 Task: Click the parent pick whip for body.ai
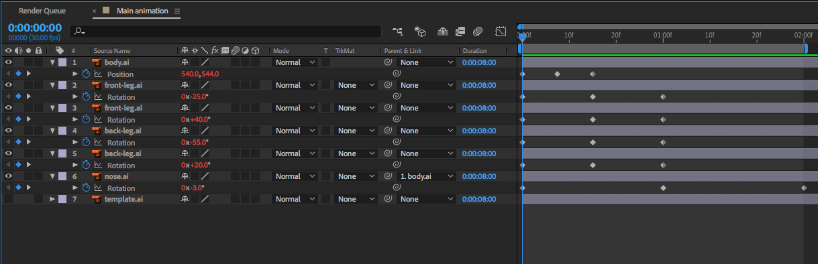[x=388, y=62]
